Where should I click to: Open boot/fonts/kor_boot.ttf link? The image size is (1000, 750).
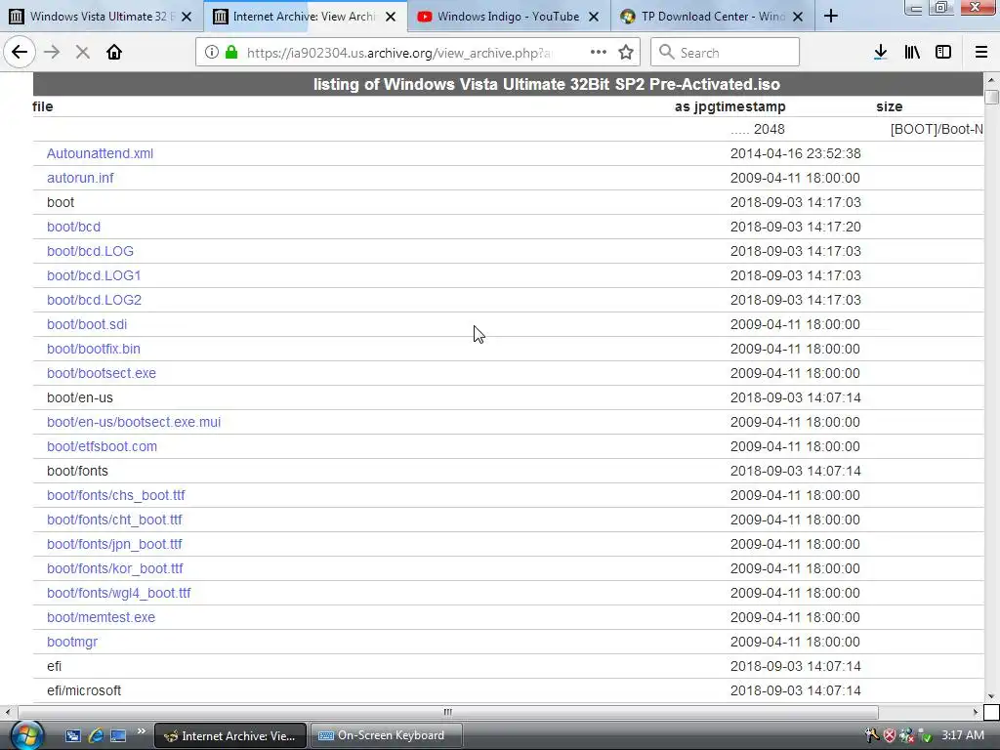[115, 568]
